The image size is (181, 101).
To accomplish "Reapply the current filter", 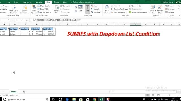I will pyautogui.click(x=95, y=9).
